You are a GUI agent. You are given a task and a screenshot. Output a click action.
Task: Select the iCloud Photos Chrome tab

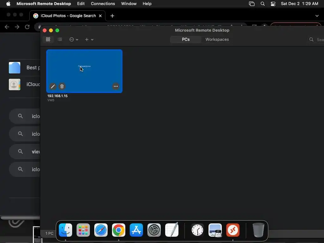67,16
